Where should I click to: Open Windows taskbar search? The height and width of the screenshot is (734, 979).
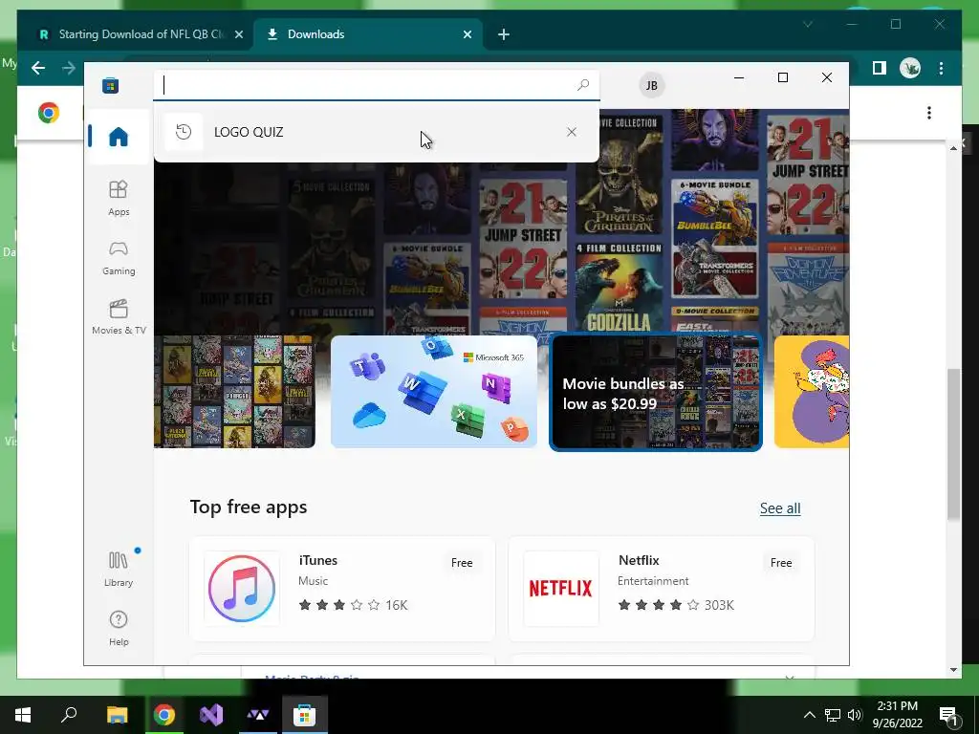pyautogui.click(x=69, y=715)
